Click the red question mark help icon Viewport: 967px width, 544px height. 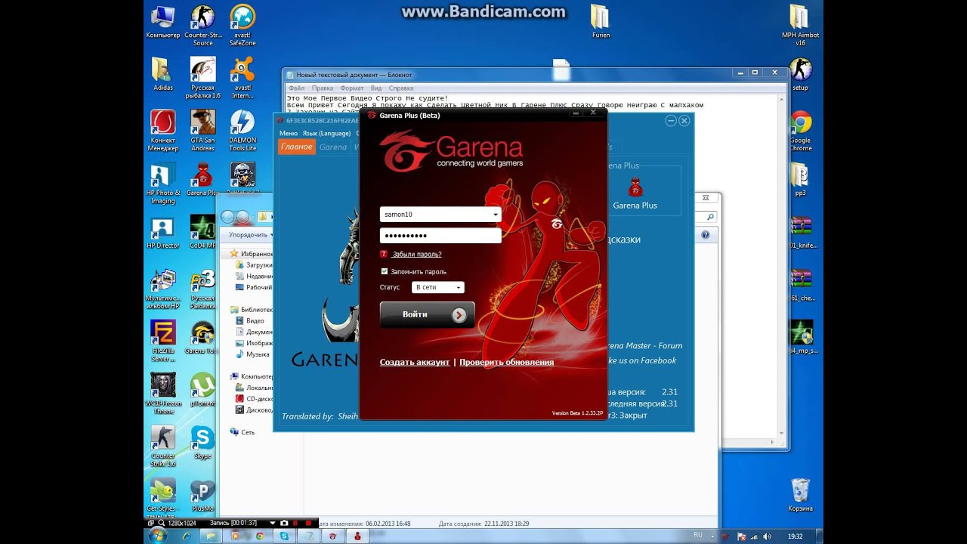(x=384, y=254)
